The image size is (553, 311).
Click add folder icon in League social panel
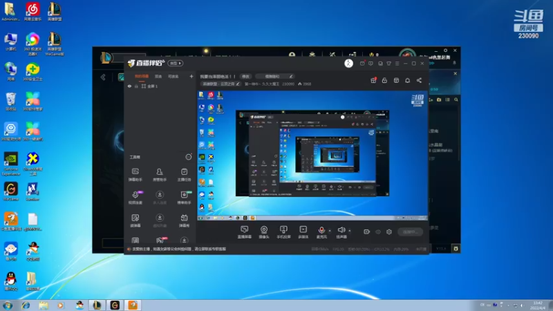click(439, 100)
